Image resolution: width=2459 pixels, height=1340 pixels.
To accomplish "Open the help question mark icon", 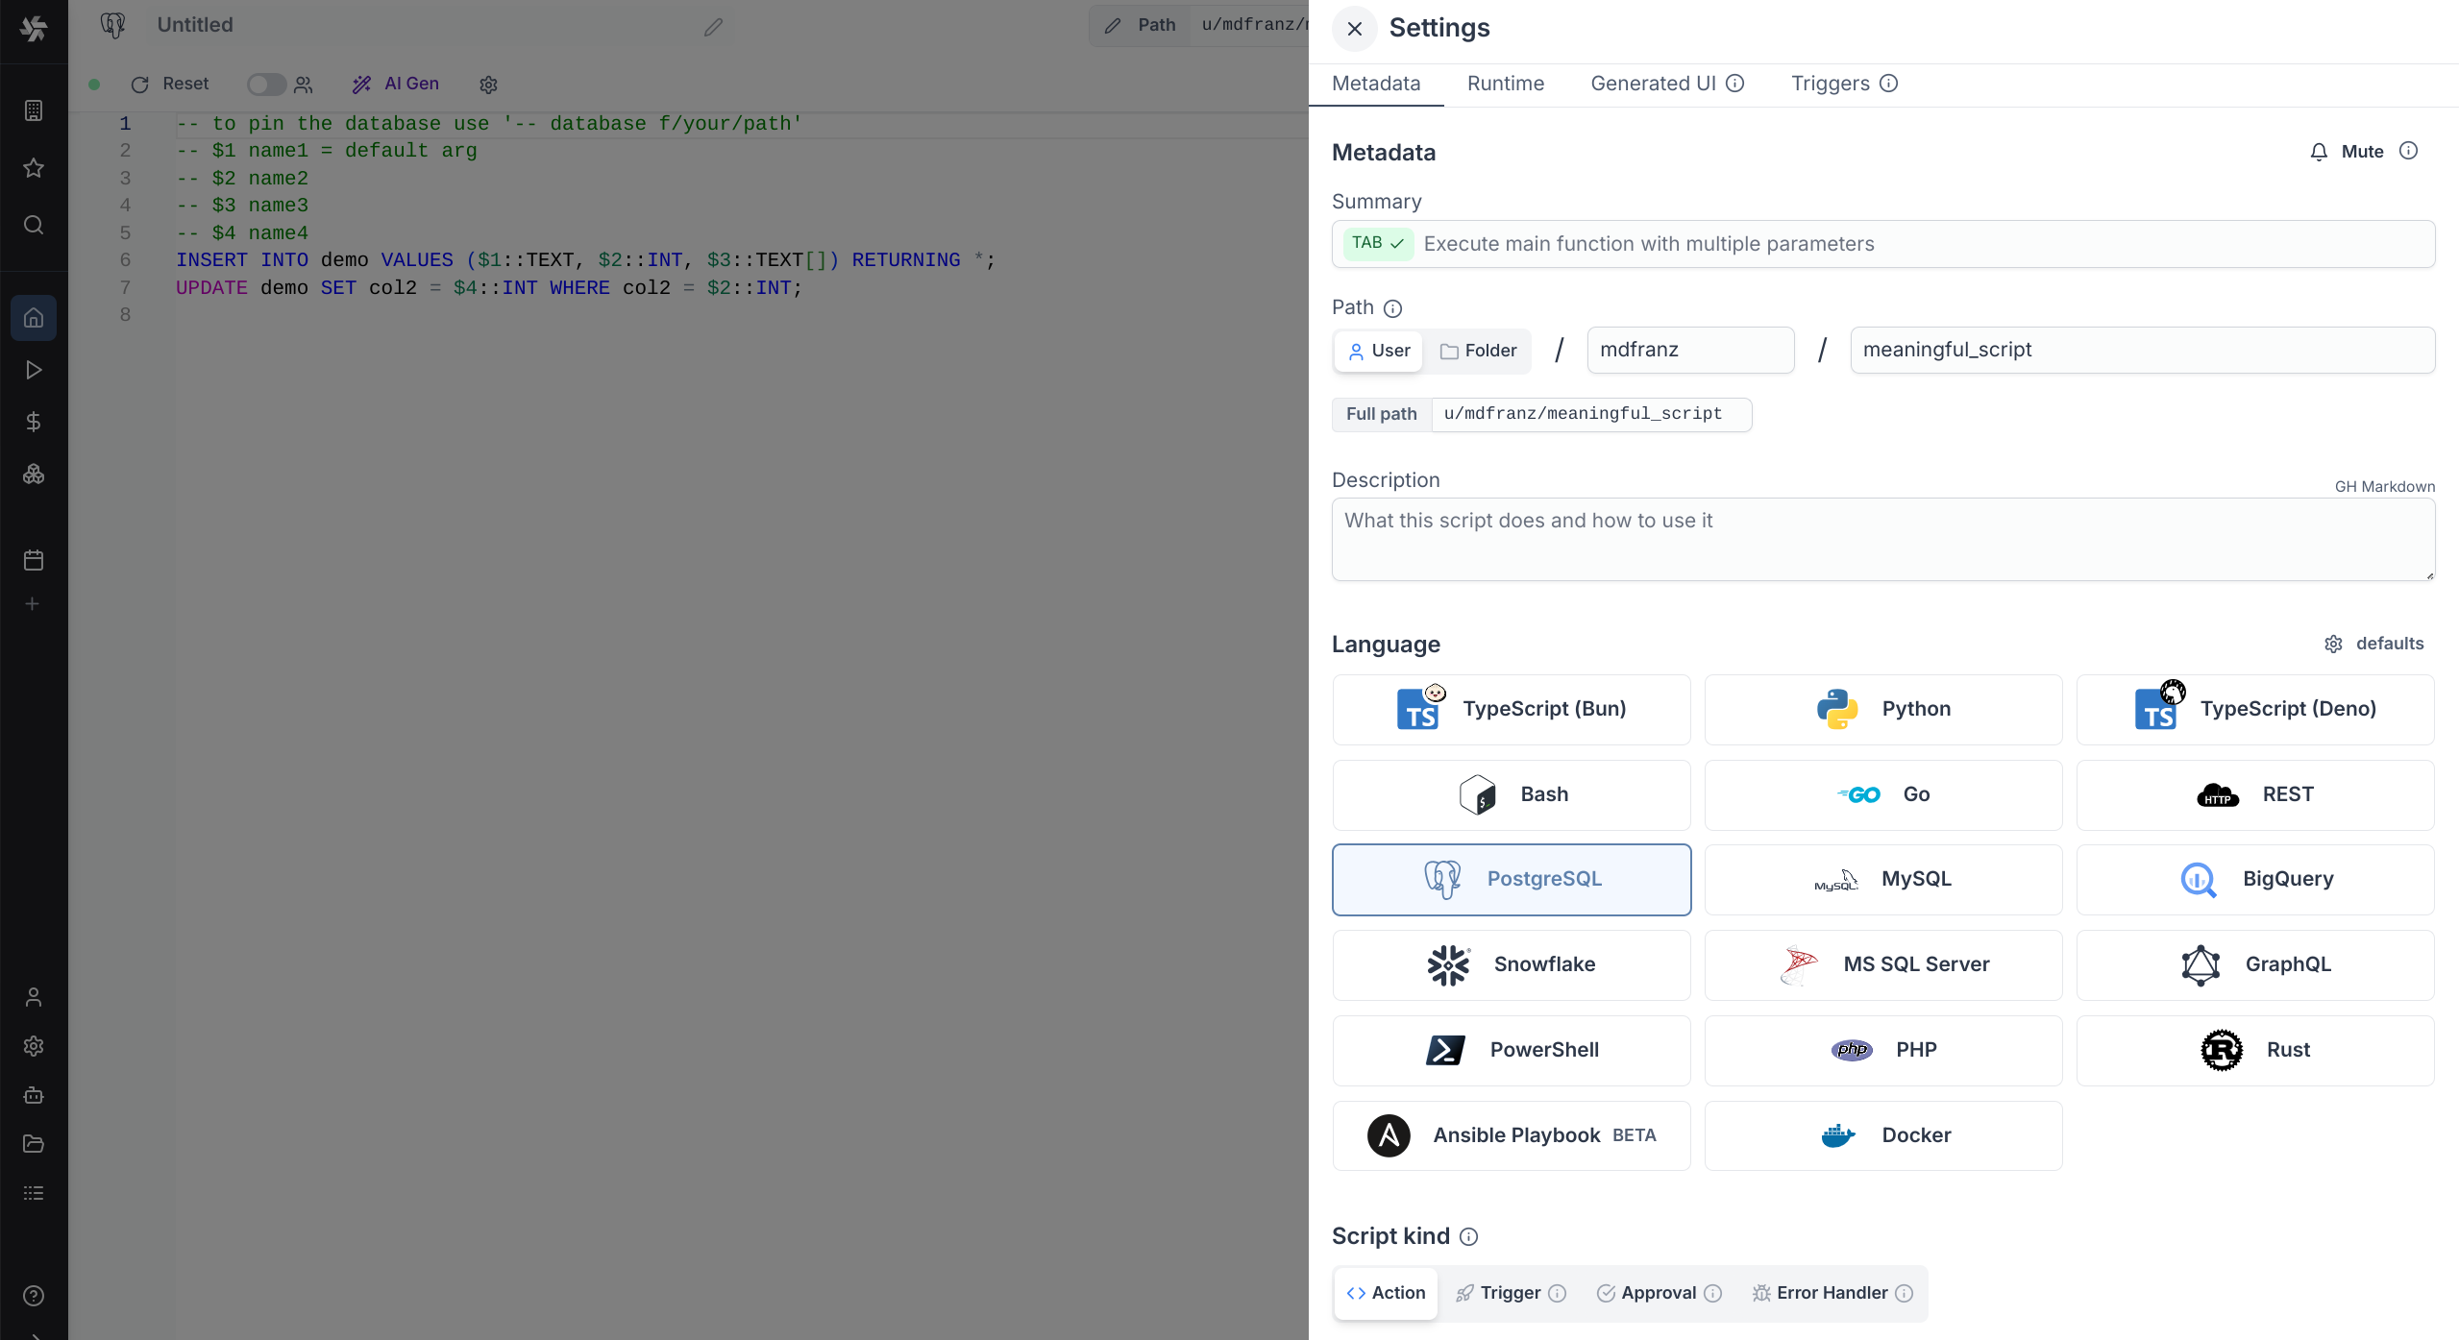I will [34, 1296].
